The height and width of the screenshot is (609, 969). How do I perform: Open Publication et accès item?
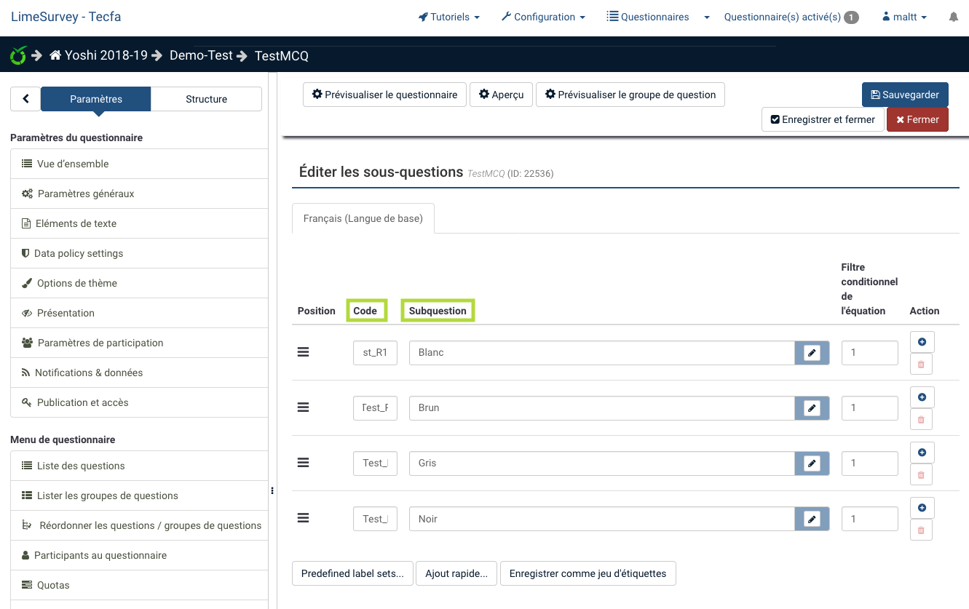click(x=139, y=402)
